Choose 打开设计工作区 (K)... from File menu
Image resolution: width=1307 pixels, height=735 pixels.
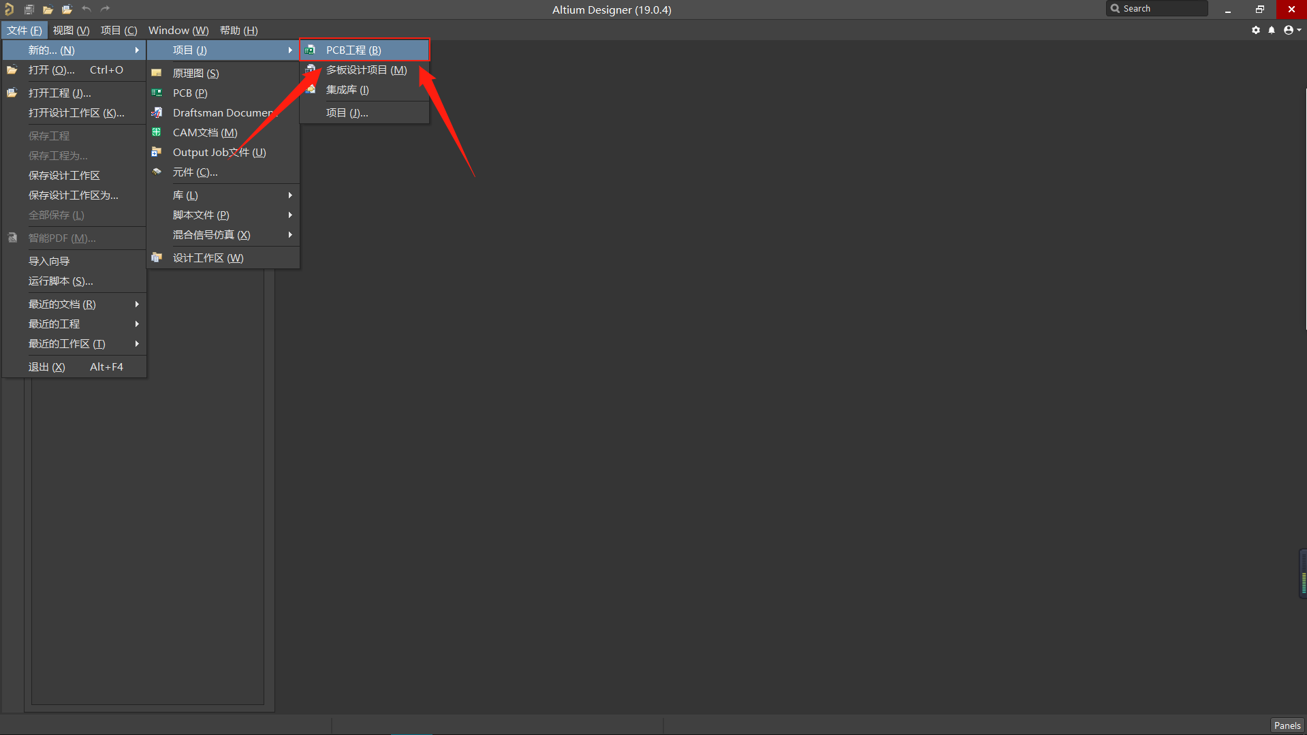click(x=74, y=112)
